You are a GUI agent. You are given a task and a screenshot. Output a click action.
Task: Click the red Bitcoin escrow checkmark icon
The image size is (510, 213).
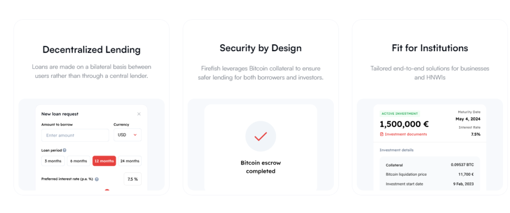pos(260,136)
